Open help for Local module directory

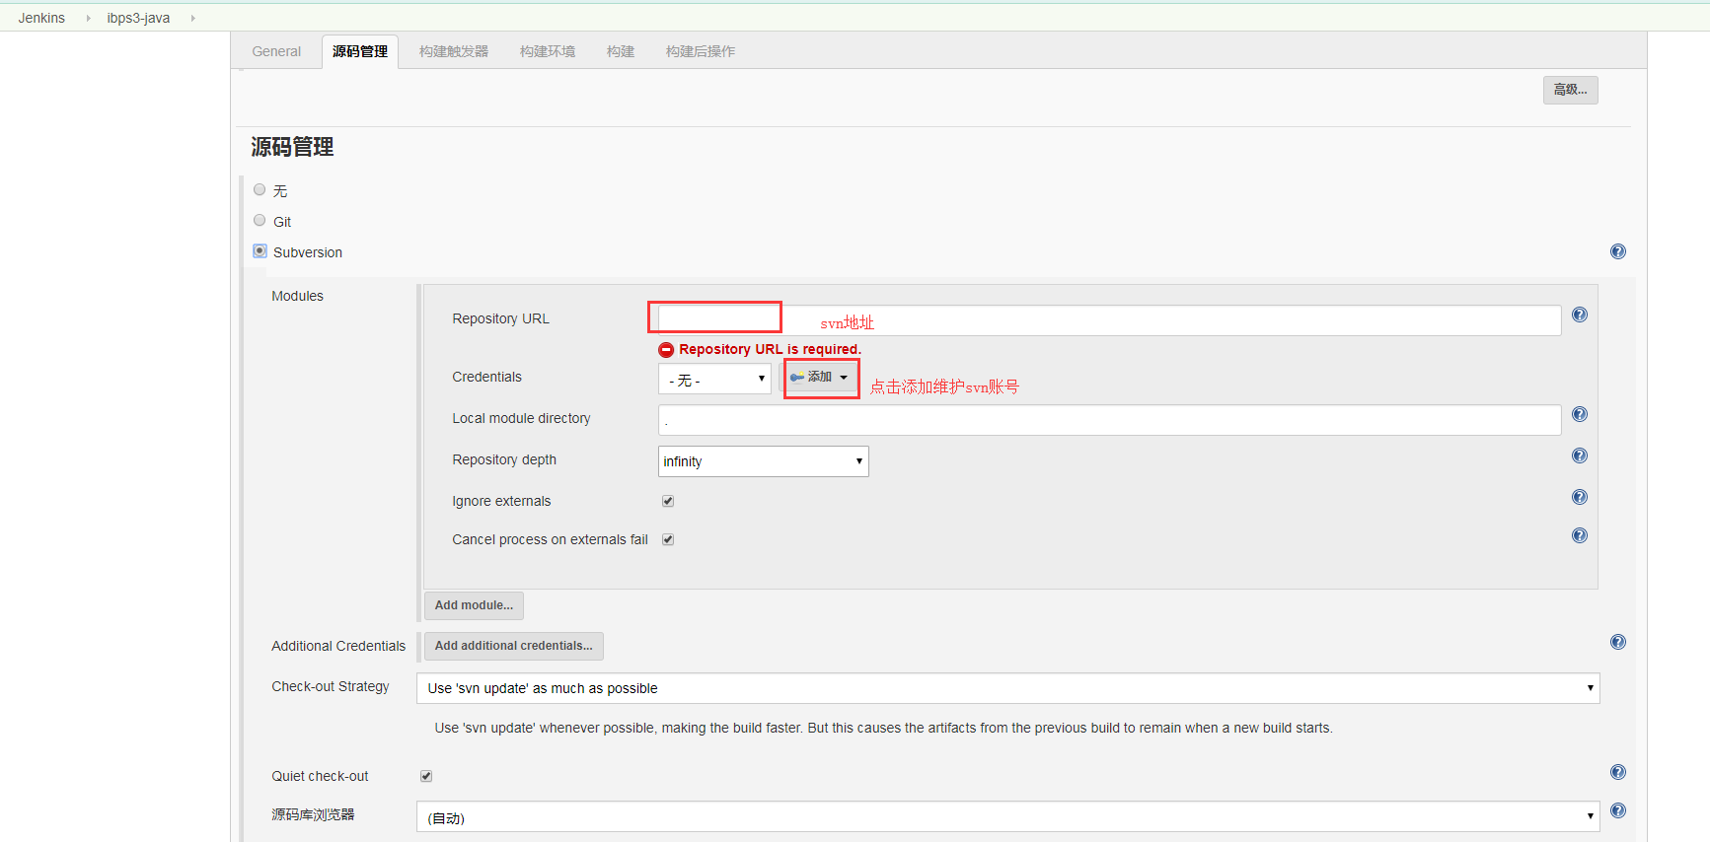coord(1579,414)
